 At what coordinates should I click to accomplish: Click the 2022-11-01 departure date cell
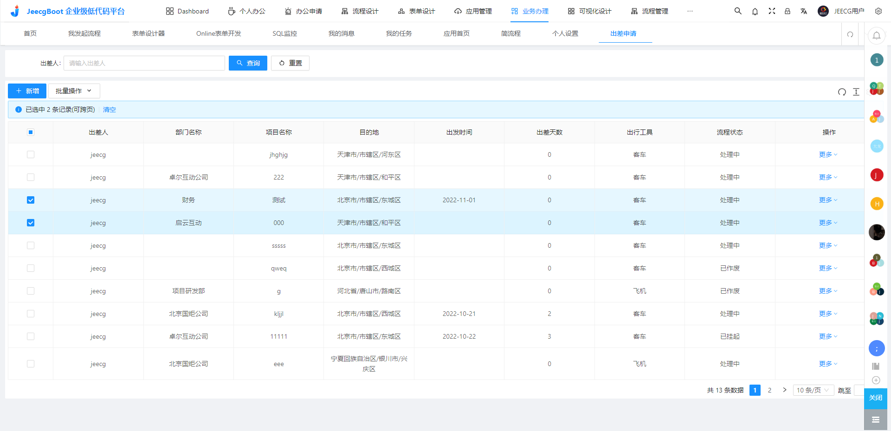[459, 200]
